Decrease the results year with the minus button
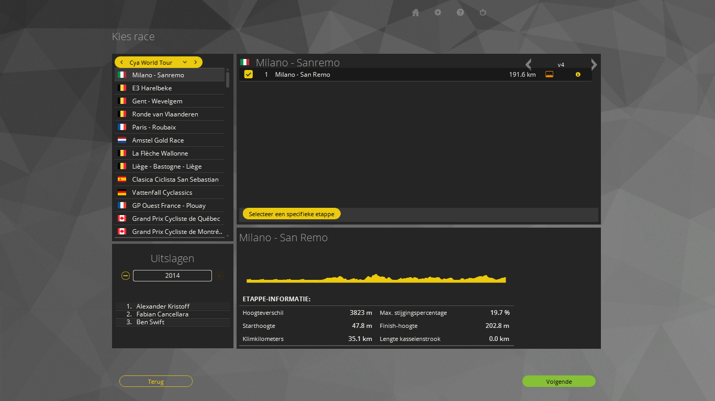This screenshot has width=715, height=401. [x=126, y=276]
